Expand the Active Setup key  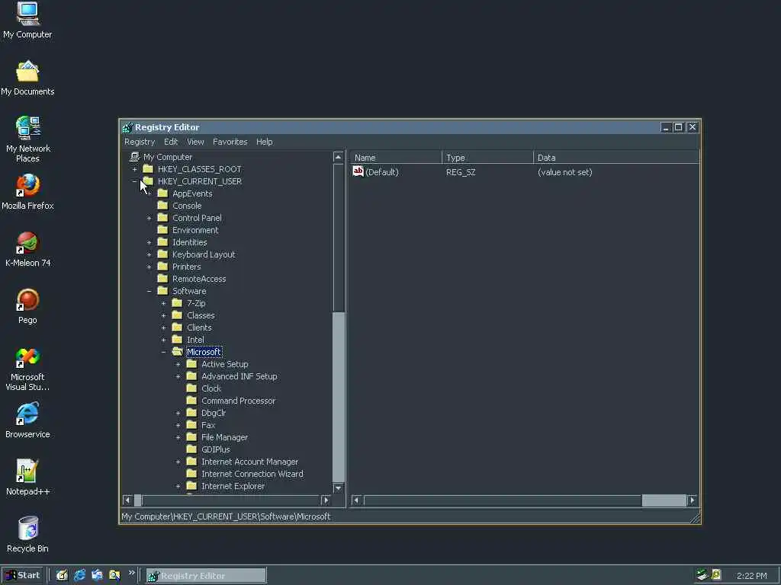point(178,364)
